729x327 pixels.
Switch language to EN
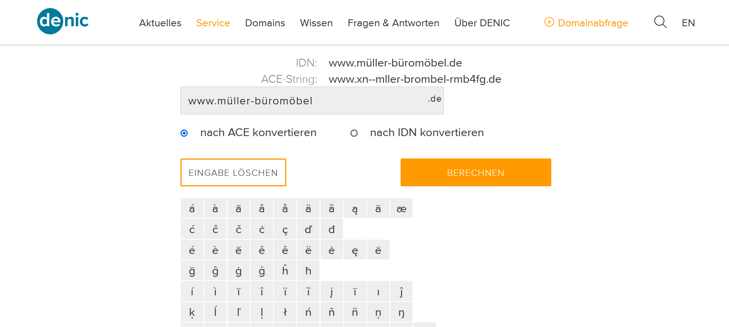[688, 23]
